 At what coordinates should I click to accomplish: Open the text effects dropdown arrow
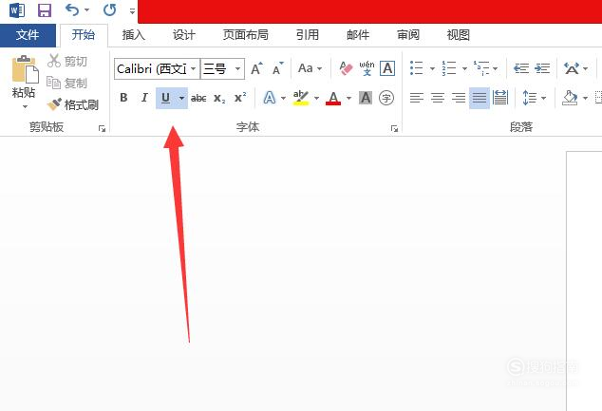283,98
